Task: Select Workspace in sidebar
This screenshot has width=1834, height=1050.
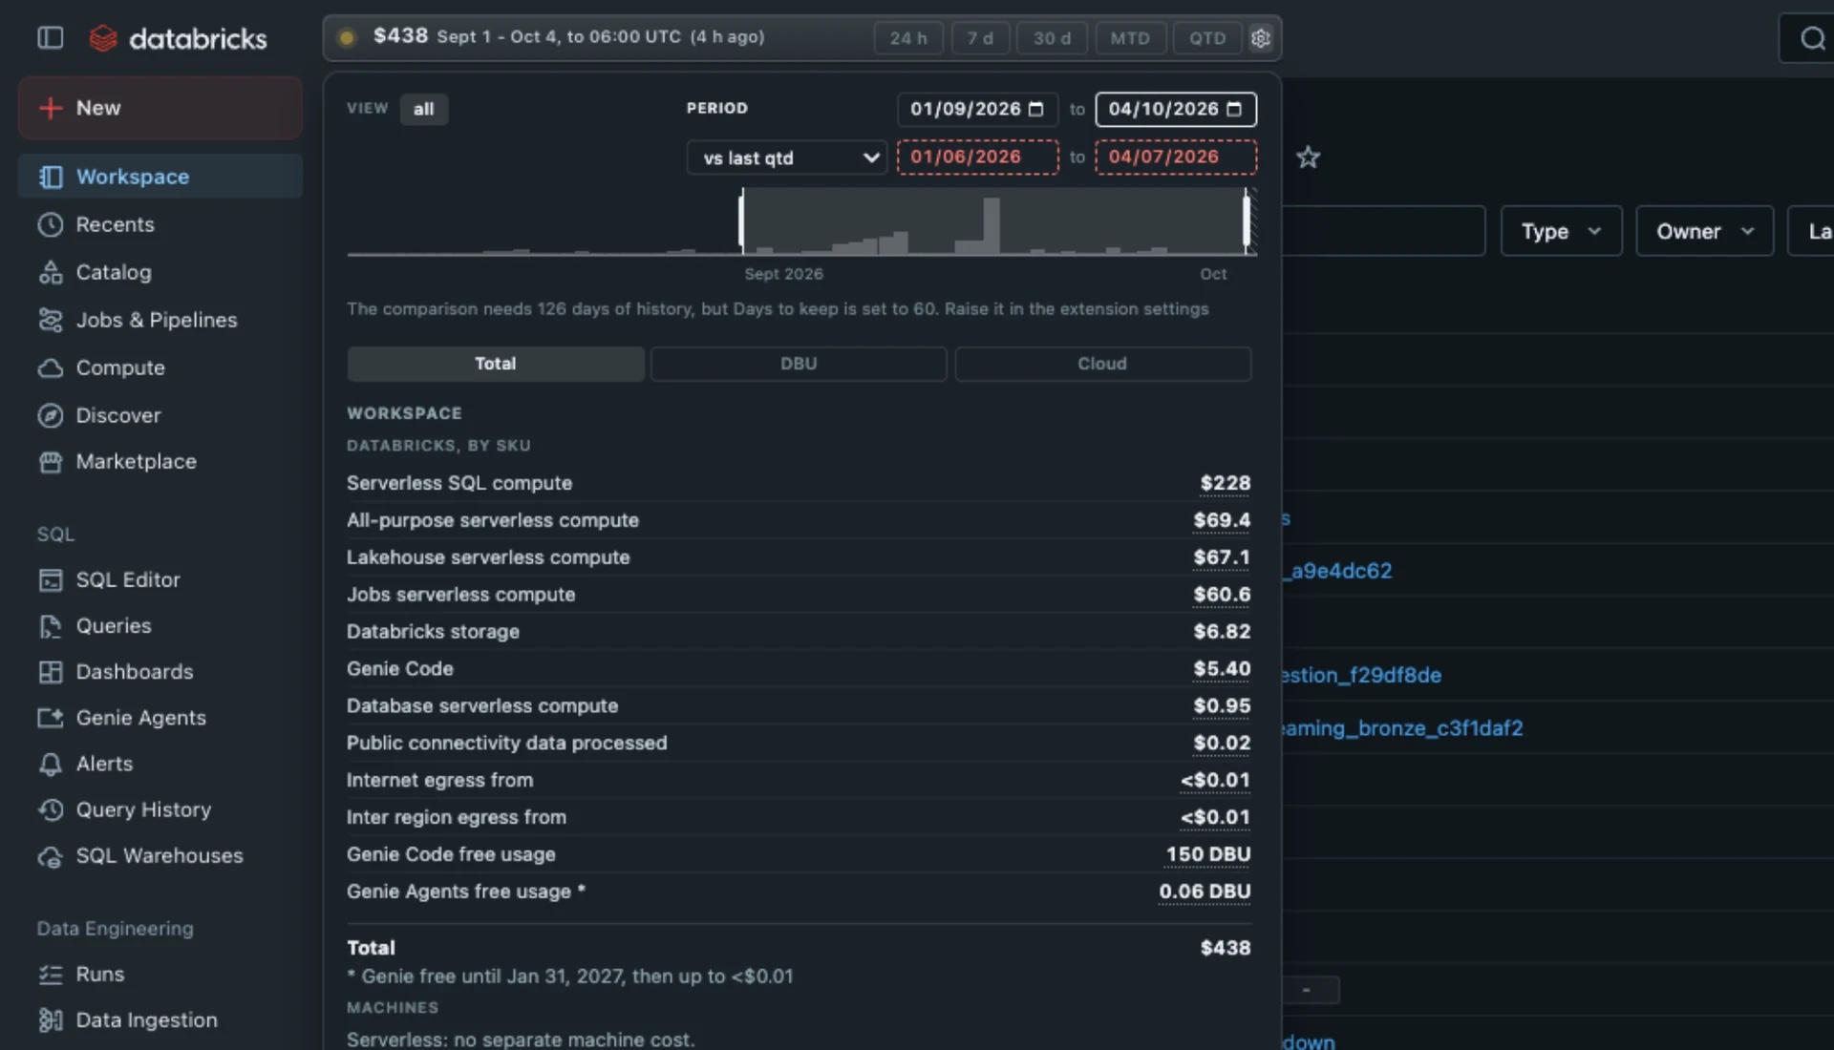Action: [160, 177]
